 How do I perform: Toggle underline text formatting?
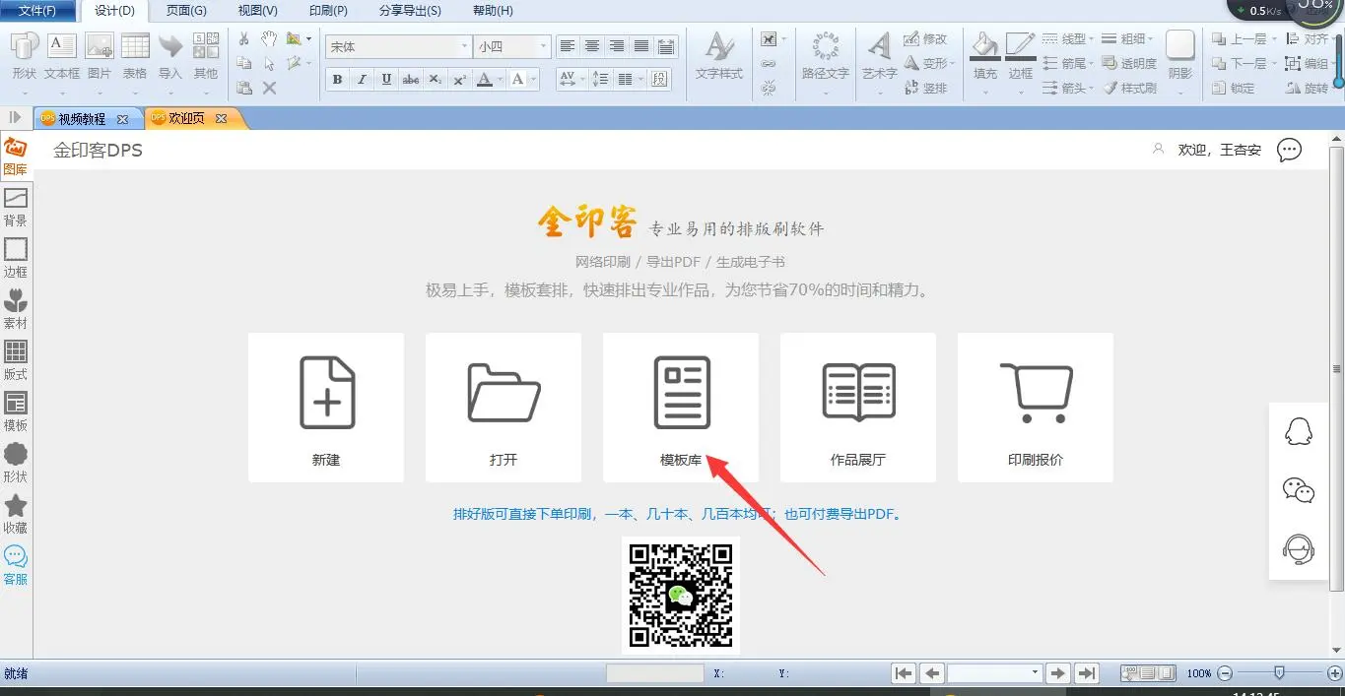coord(386,80)
